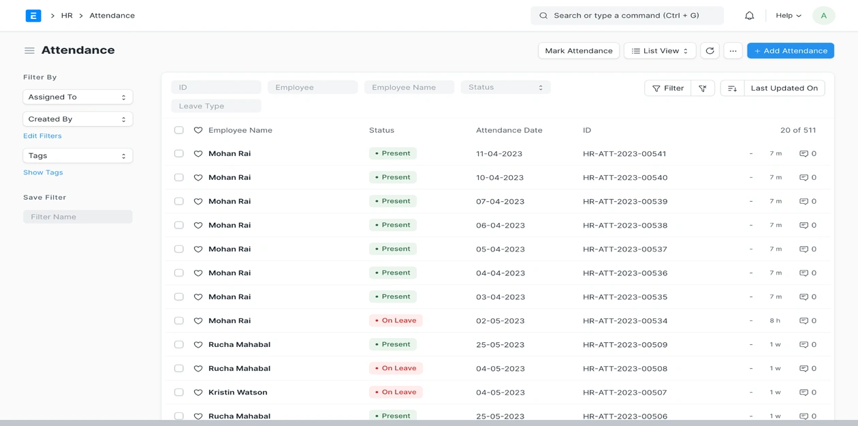Open the notifications bell
The height and width of the screenshot is (426, 858).
point(749,16)
